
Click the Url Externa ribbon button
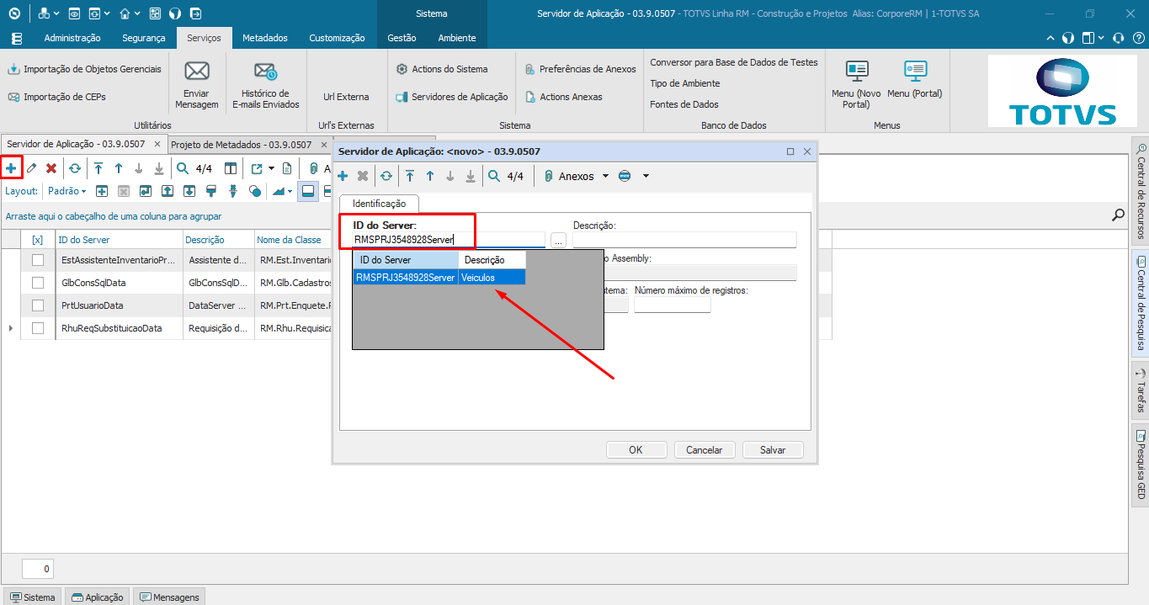[346, 97]
